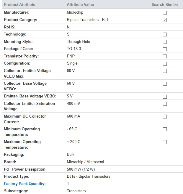Click the Packaging: label
The width and height of the screenshot is (183, 194).
pyautogui.click(x=14, y=154)
